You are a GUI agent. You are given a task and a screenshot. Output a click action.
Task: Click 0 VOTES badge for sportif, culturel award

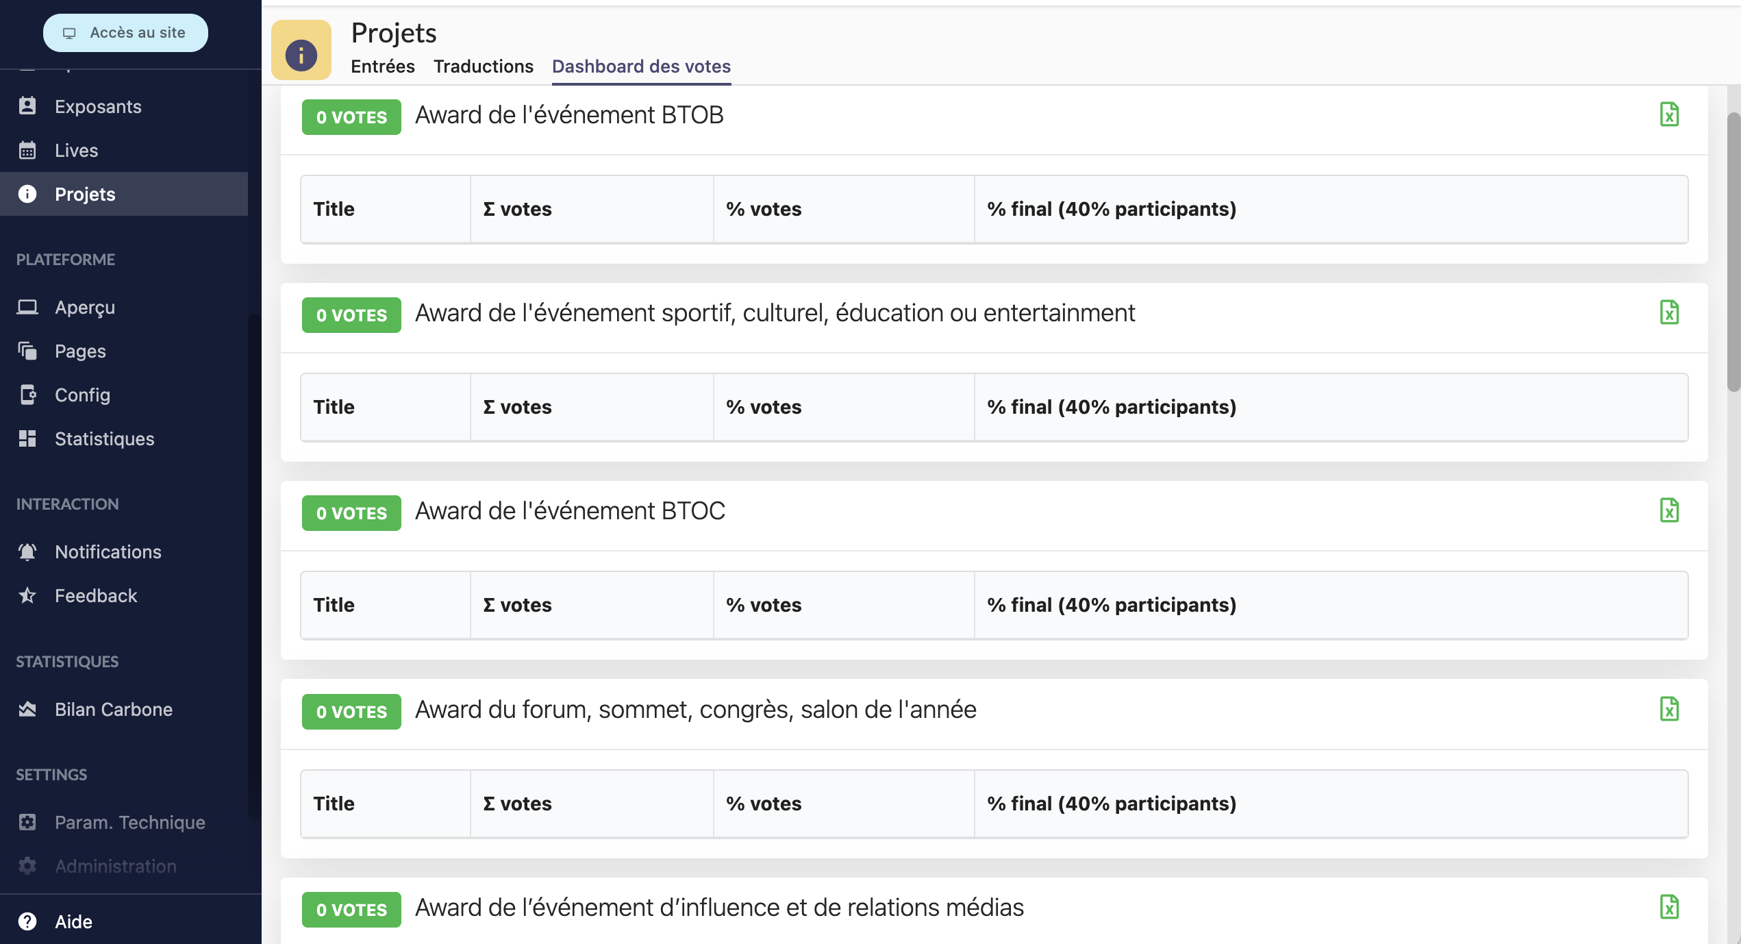(351, 315)
